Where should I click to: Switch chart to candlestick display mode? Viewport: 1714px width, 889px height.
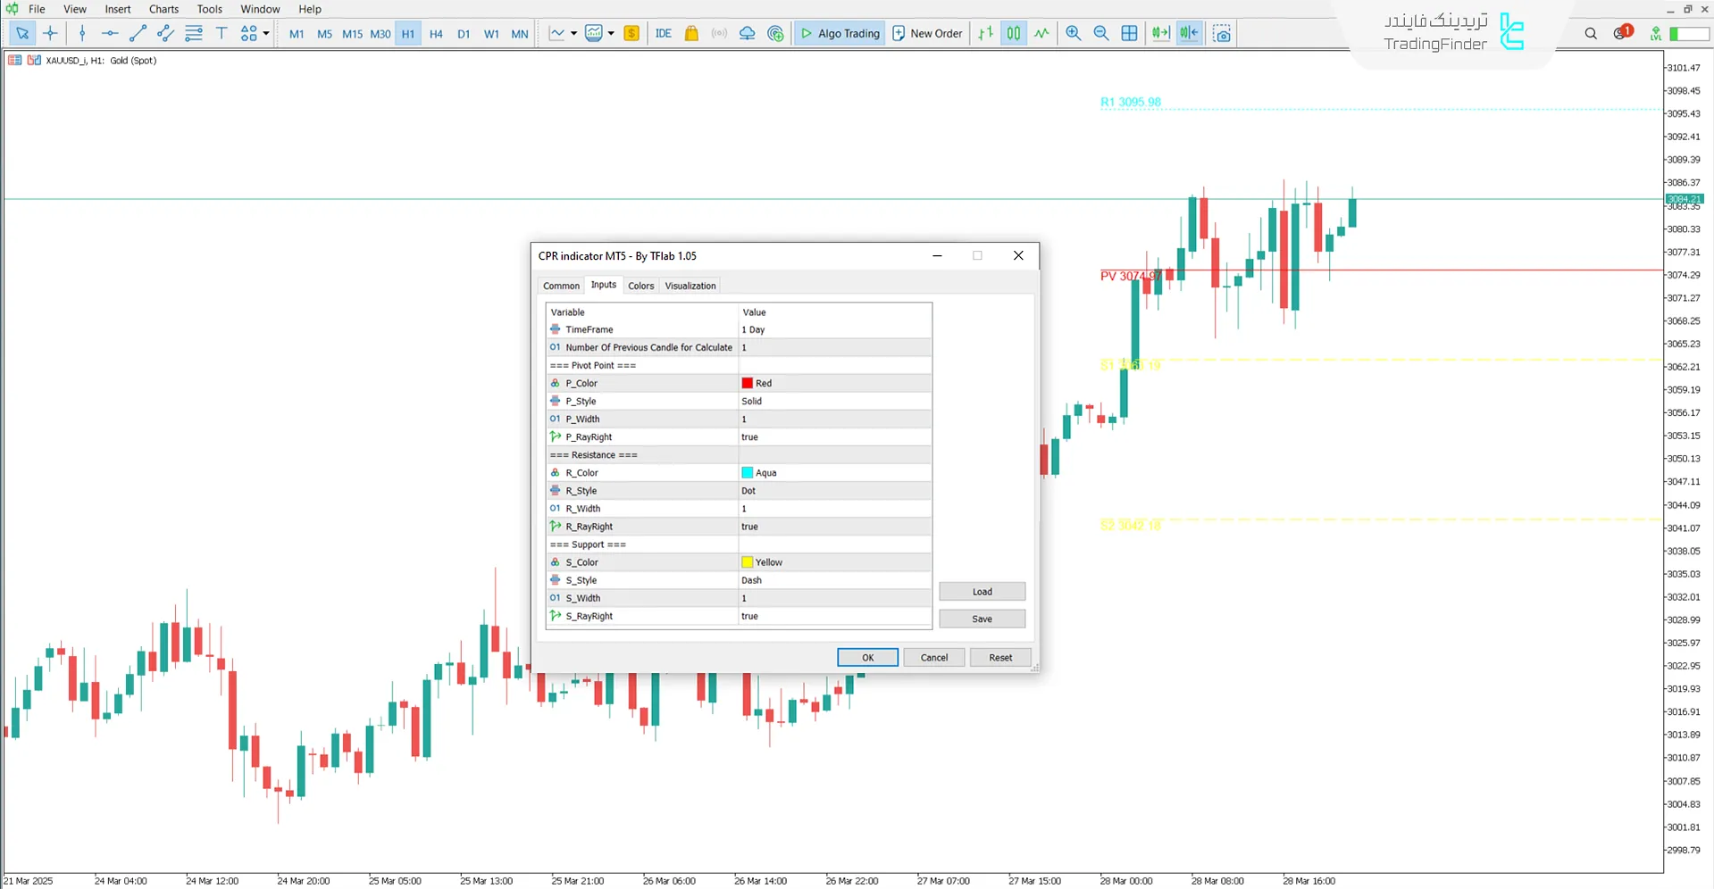pyautogui.click(x=1014, y=34)
